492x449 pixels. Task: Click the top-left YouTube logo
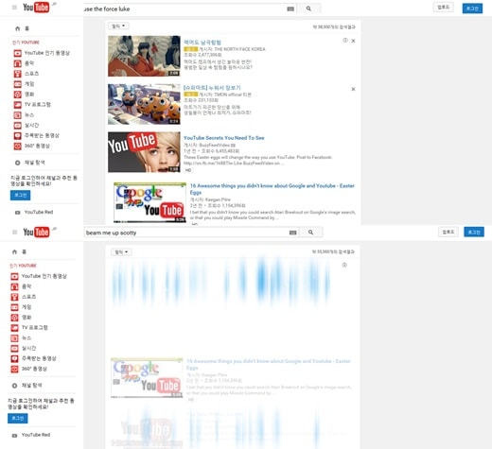coord(36,8)
